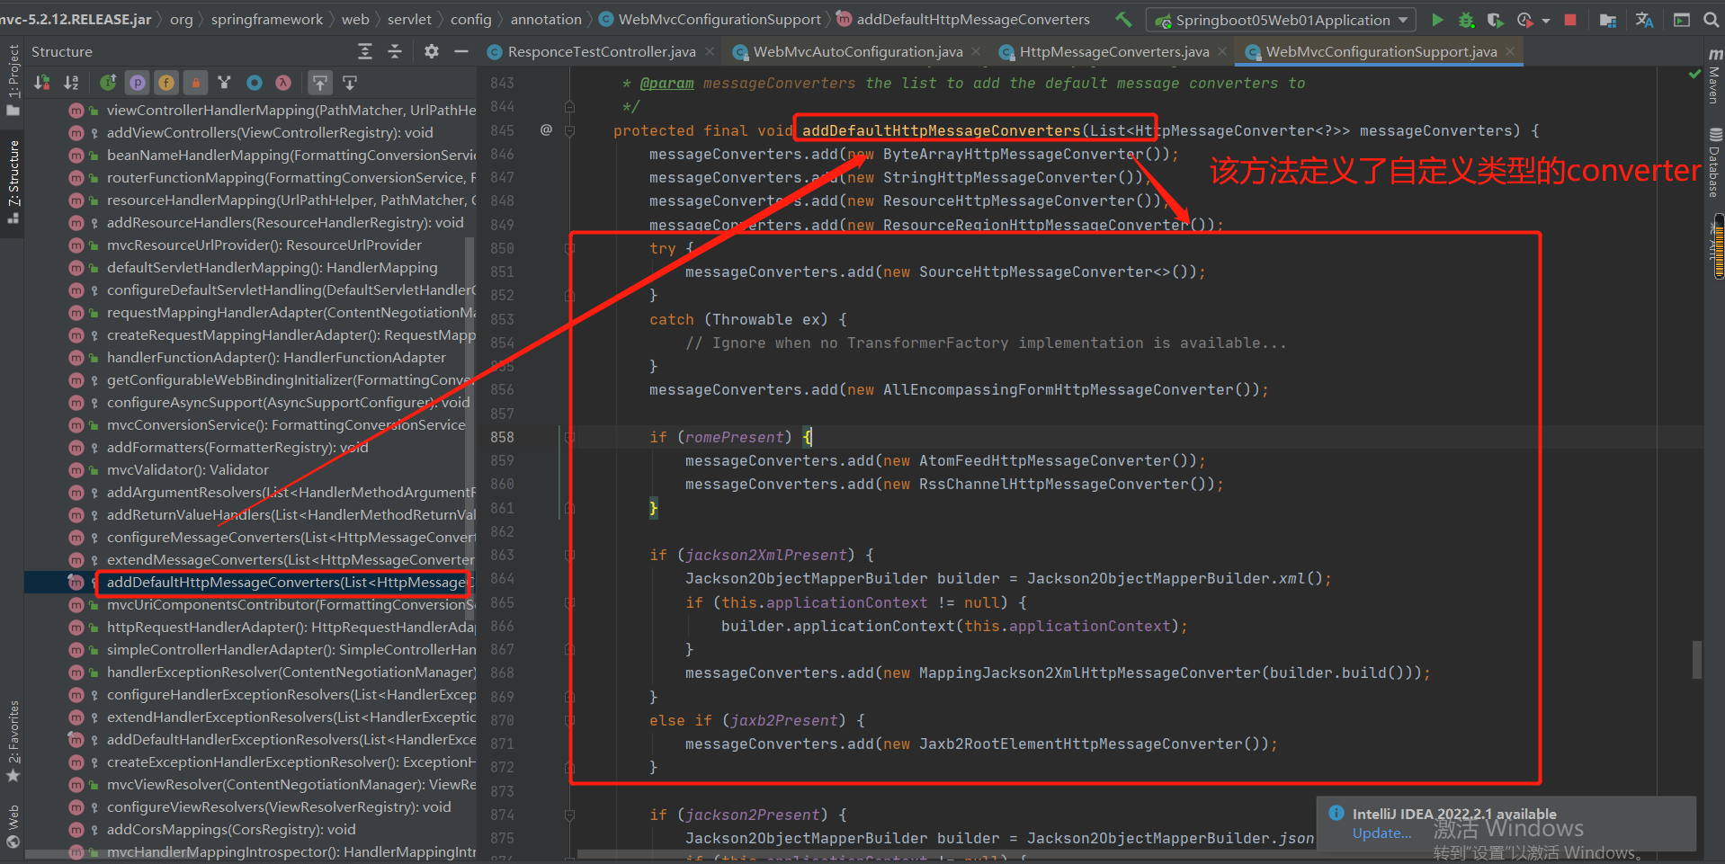Click annotation breadcrumb in navigation bar
Image resolution: width=1725 pixels, height=864 pixels.
546,19
